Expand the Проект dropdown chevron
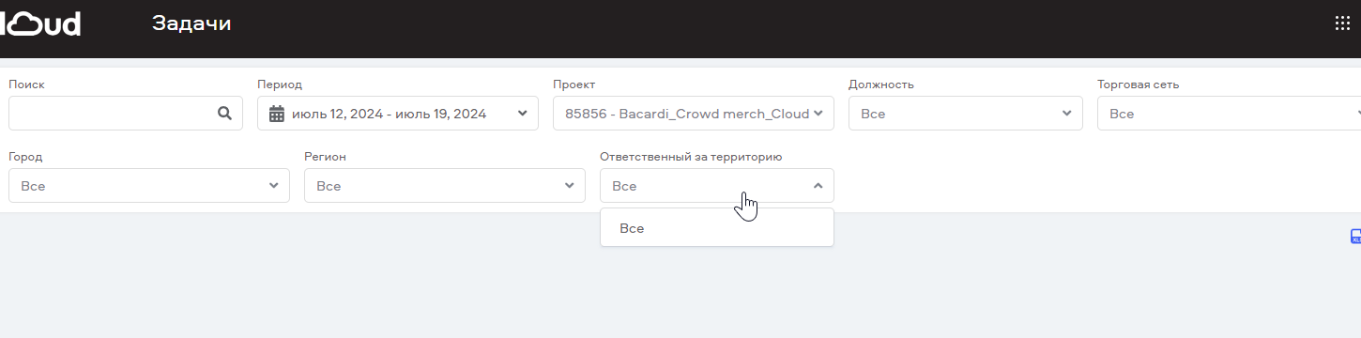 coord(818,114)
